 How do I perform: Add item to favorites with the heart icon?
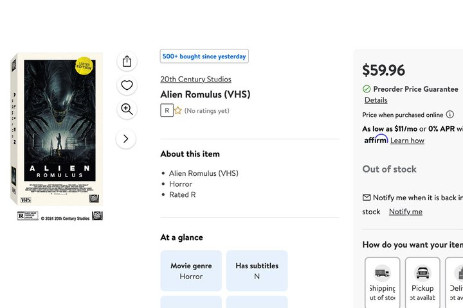(127, 85)
